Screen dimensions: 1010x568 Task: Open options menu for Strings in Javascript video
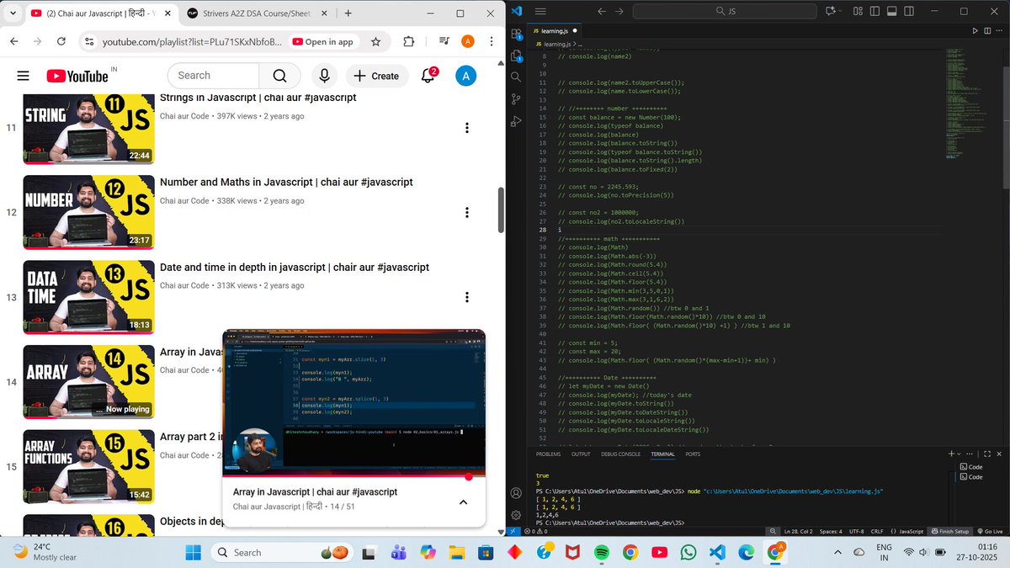[x=467, y=128]
